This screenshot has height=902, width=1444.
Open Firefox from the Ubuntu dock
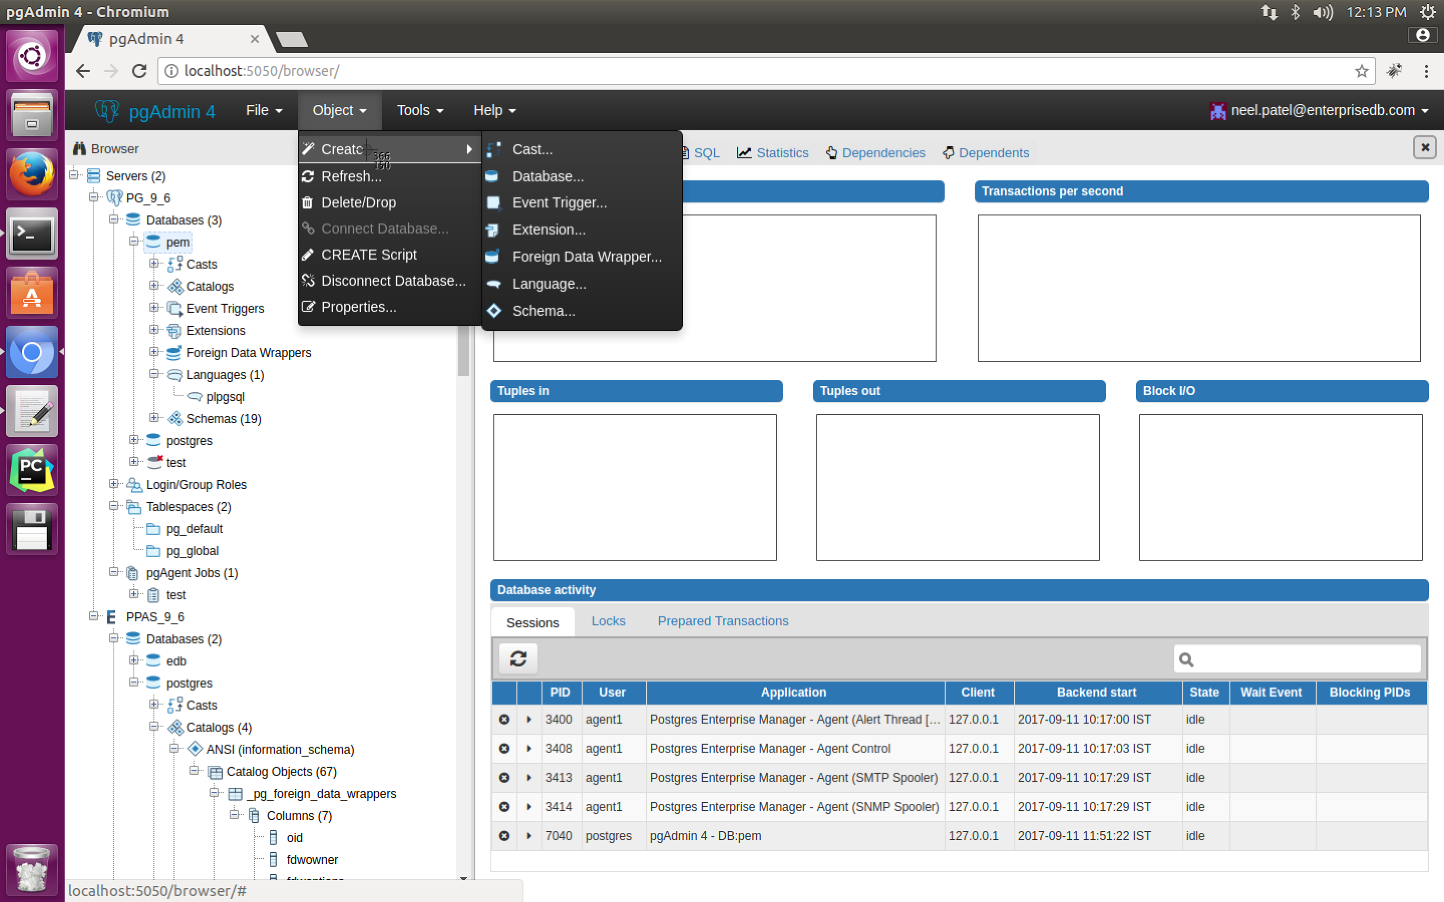[32, 174]
